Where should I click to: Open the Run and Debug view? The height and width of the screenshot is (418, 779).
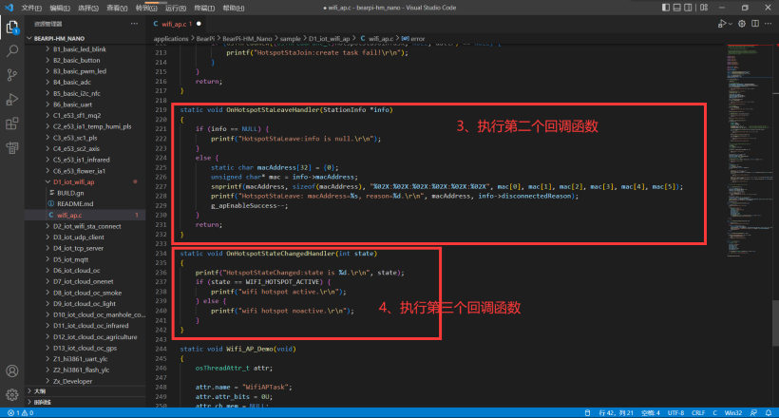[12, 99]
